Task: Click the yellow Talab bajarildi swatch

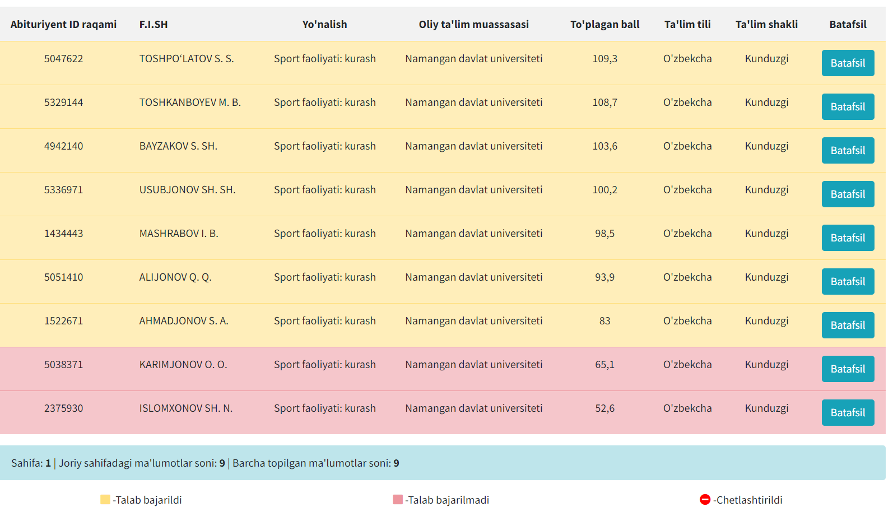Action: [105, 500]
